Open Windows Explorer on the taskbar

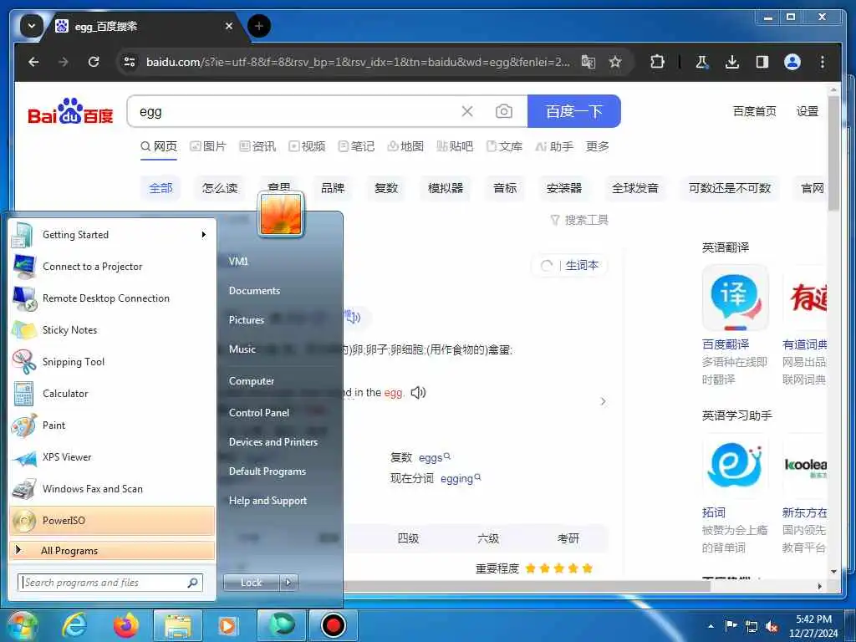(x=178, y=625)
